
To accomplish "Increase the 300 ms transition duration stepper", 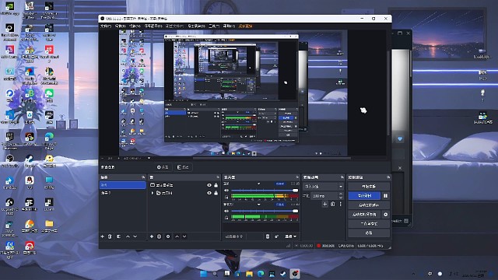I will [x=341, y=194].
